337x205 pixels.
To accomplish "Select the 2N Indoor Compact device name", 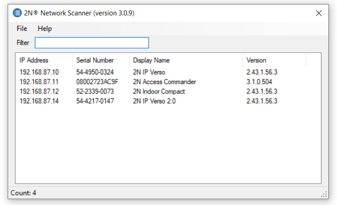I will coord(159,92).
